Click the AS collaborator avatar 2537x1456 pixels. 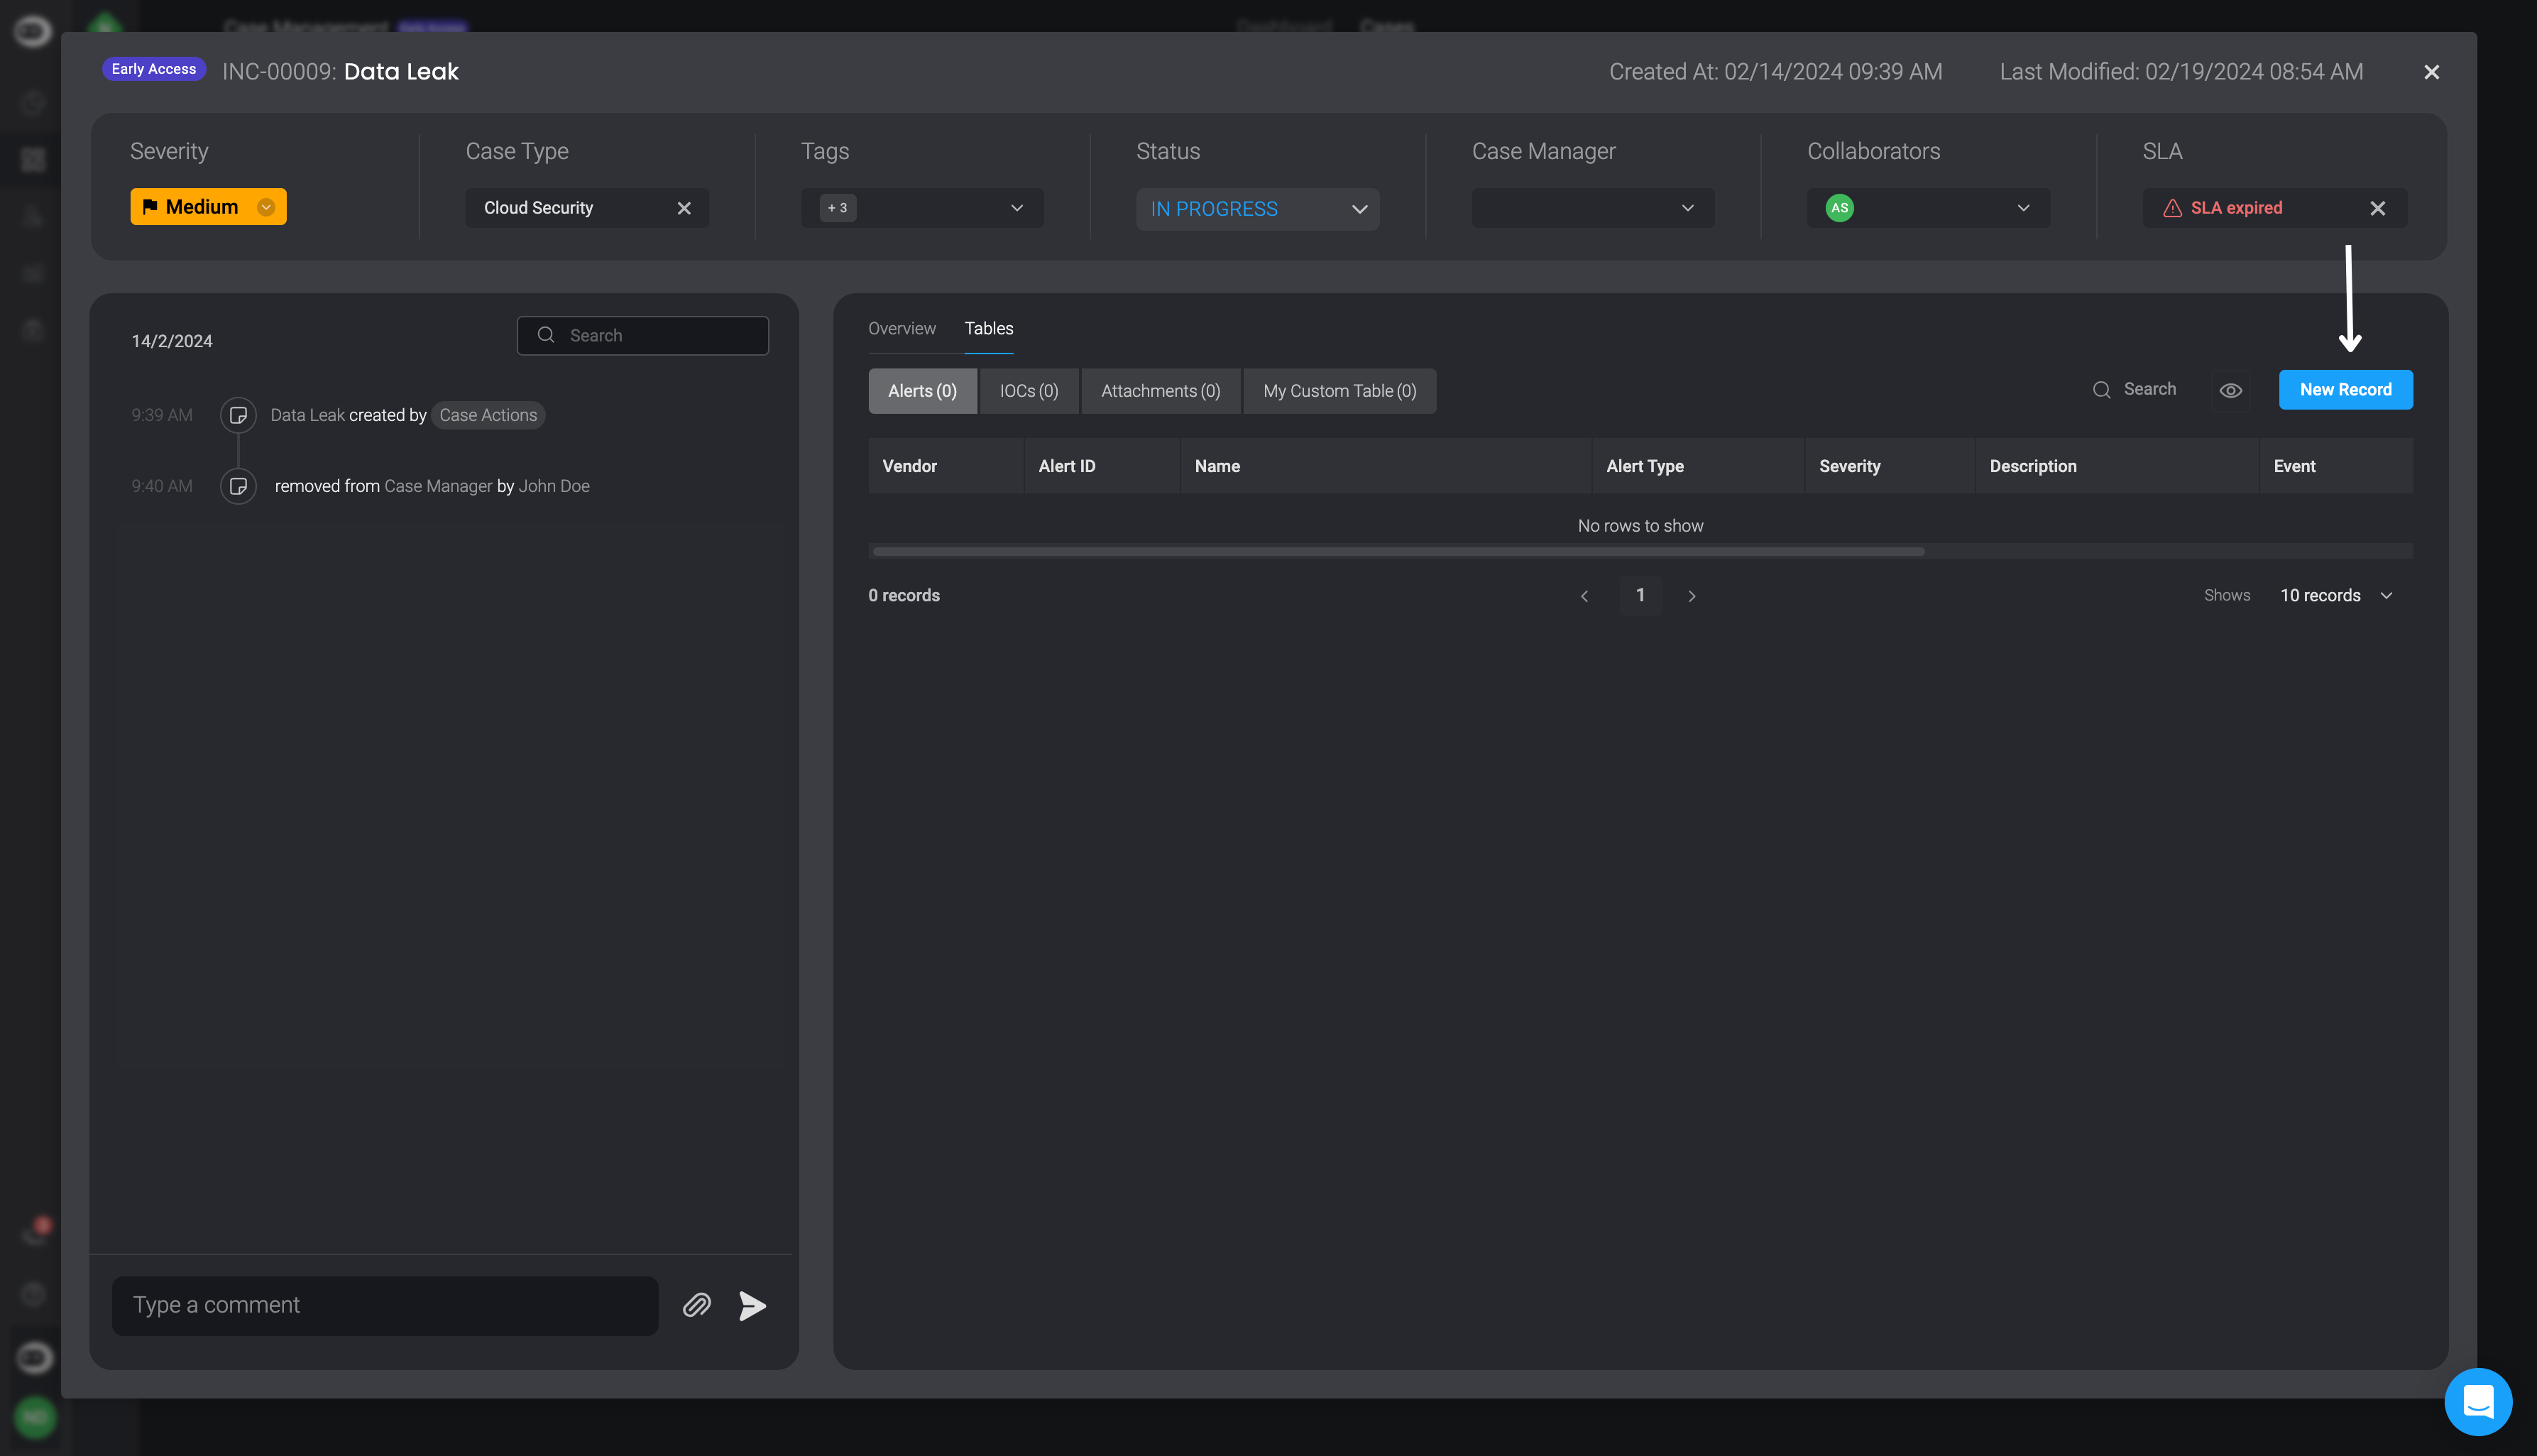1839,208
